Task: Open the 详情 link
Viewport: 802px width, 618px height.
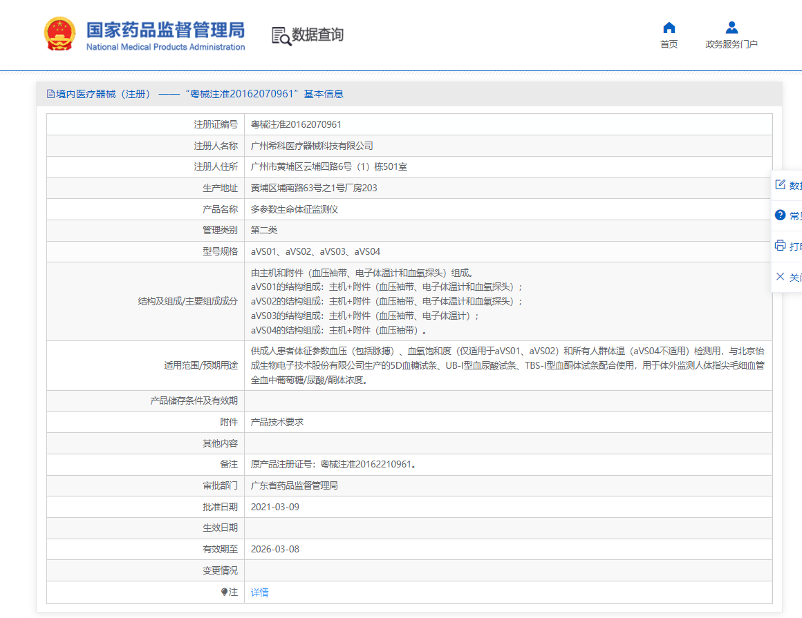Action: point(260,592)
